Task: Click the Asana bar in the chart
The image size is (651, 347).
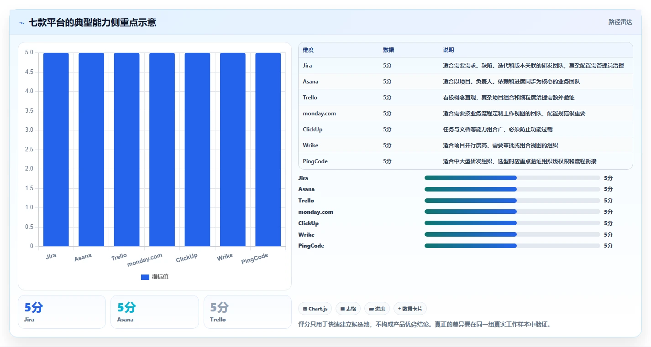Action: click(x=91, y=150)
